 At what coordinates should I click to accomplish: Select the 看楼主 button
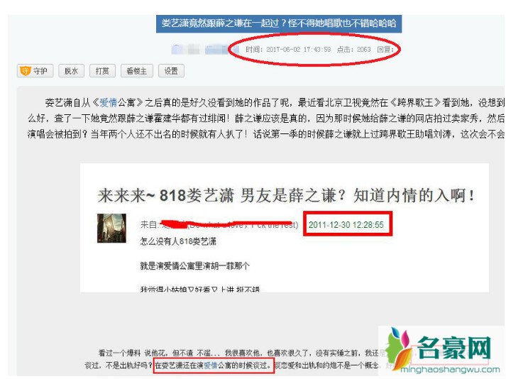pyautogui.click(x=137, y=71)
